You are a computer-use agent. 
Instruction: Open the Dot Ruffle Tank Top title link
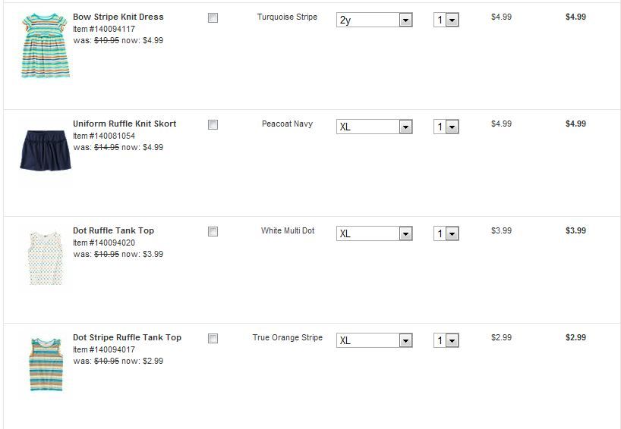pos(113,230)
